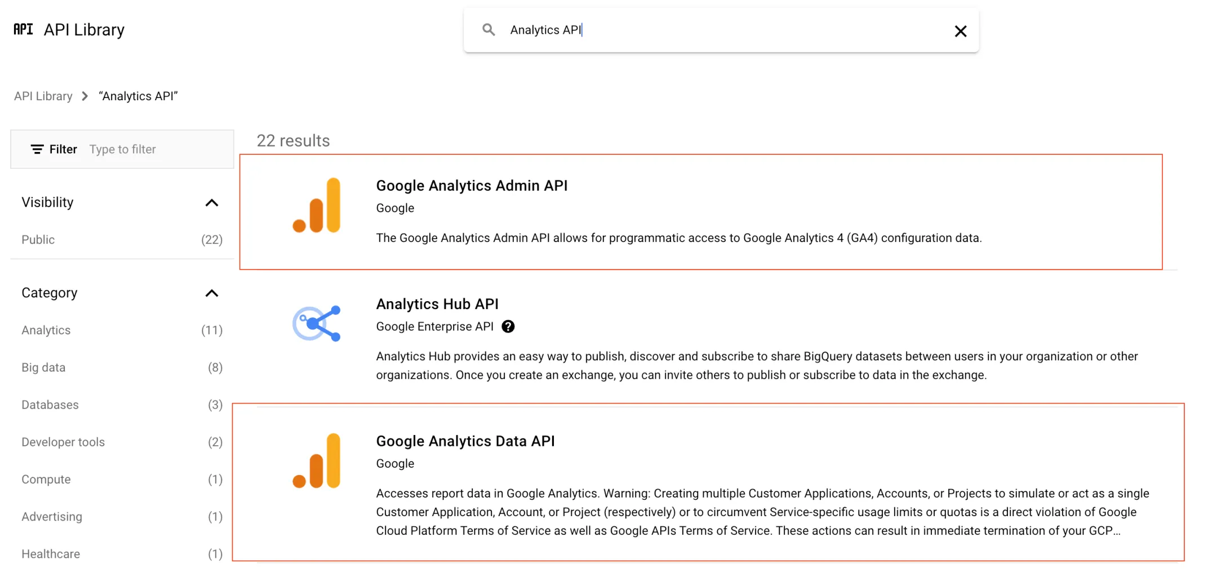This screenshot has height=573, width=1217.
Task: Click the Filter list icon
Action: (x=37, y=149)
